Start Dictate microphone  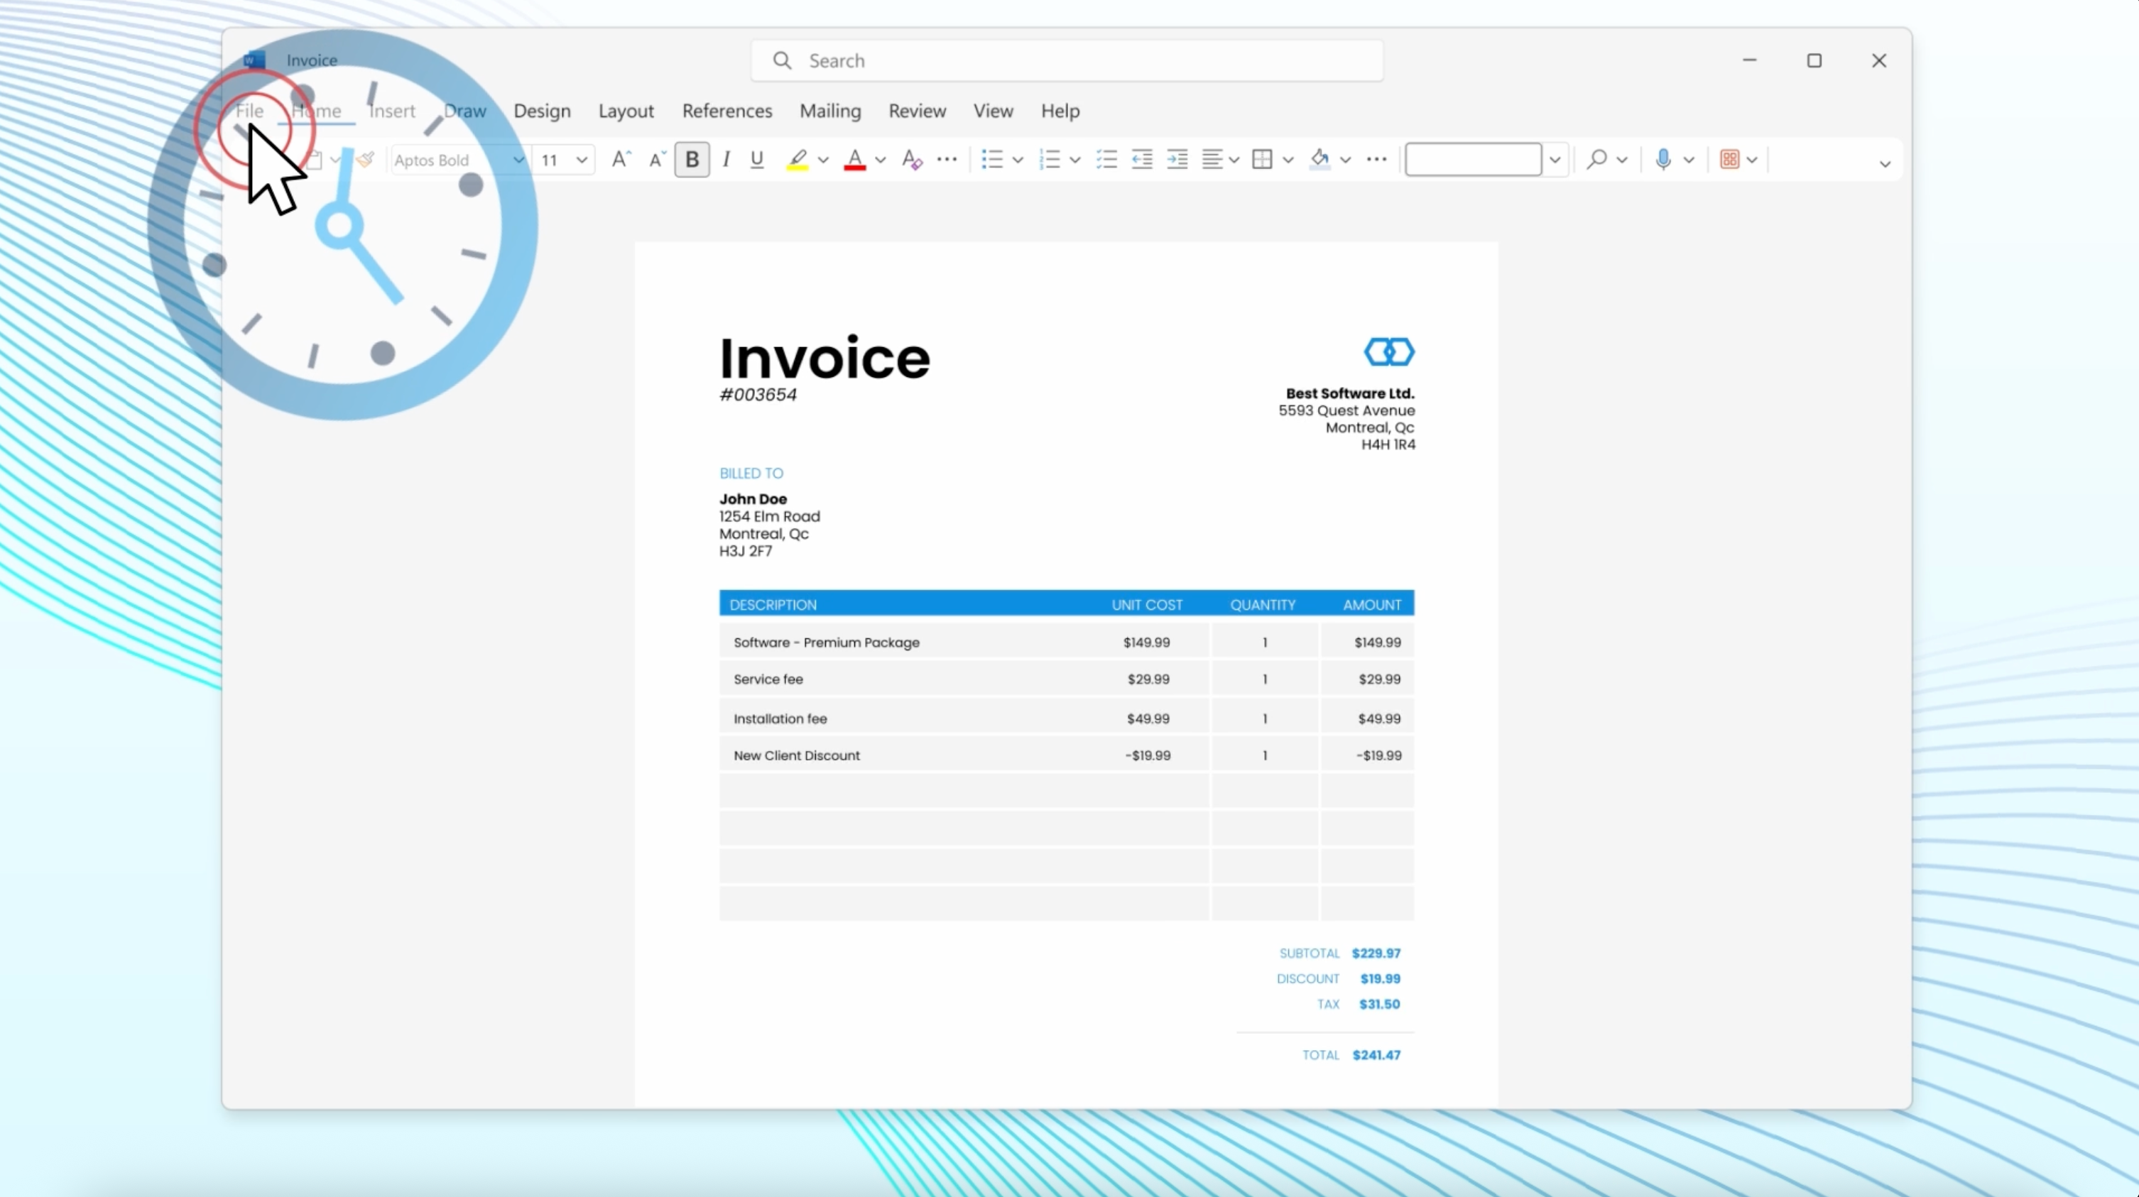tap(1662, 159)
